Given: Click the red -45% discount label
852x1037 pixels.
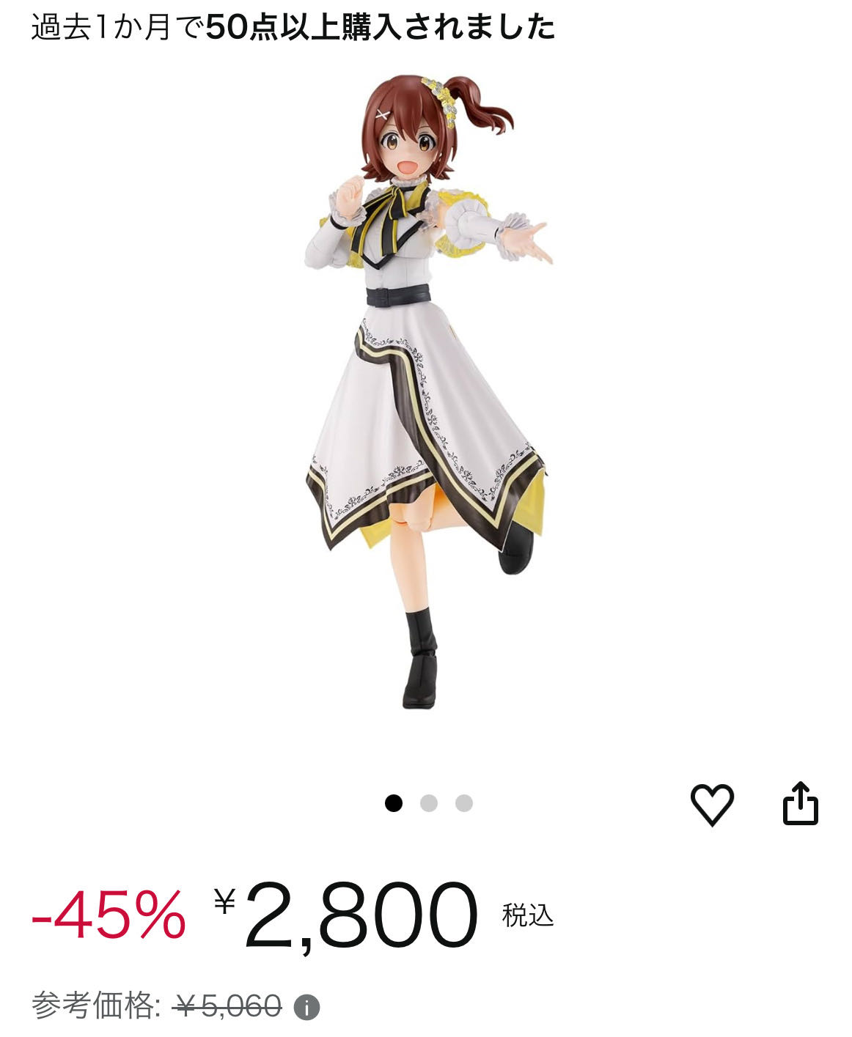Looking at the screenshot, I should click(109, 915).
